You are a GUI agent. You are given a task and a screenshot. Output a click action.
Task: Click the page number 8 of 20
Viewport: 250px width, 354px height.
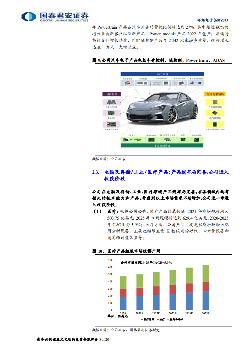point(104,339)
